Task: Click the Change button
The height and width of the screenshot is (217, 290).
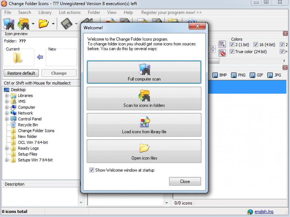Action: coord(59,73)
